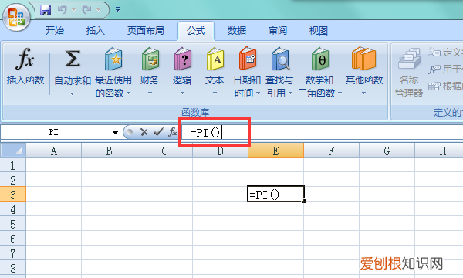The width and height of the screenshot is (463, 278).
Task: Click the 插入函数 fx icon
Action: coord(25,58)
